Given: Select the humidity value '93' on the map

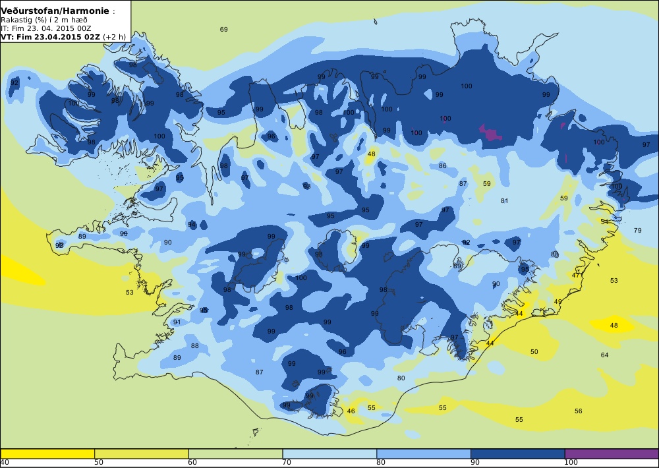Looking at the screenshot, I should pos(307,187).
